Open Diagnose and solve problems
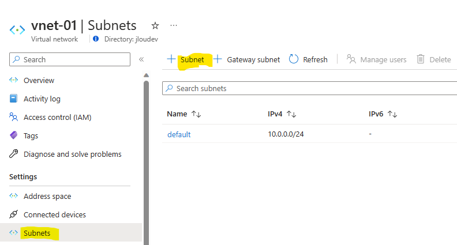This screenshot has width=457, height=245. 73,154
